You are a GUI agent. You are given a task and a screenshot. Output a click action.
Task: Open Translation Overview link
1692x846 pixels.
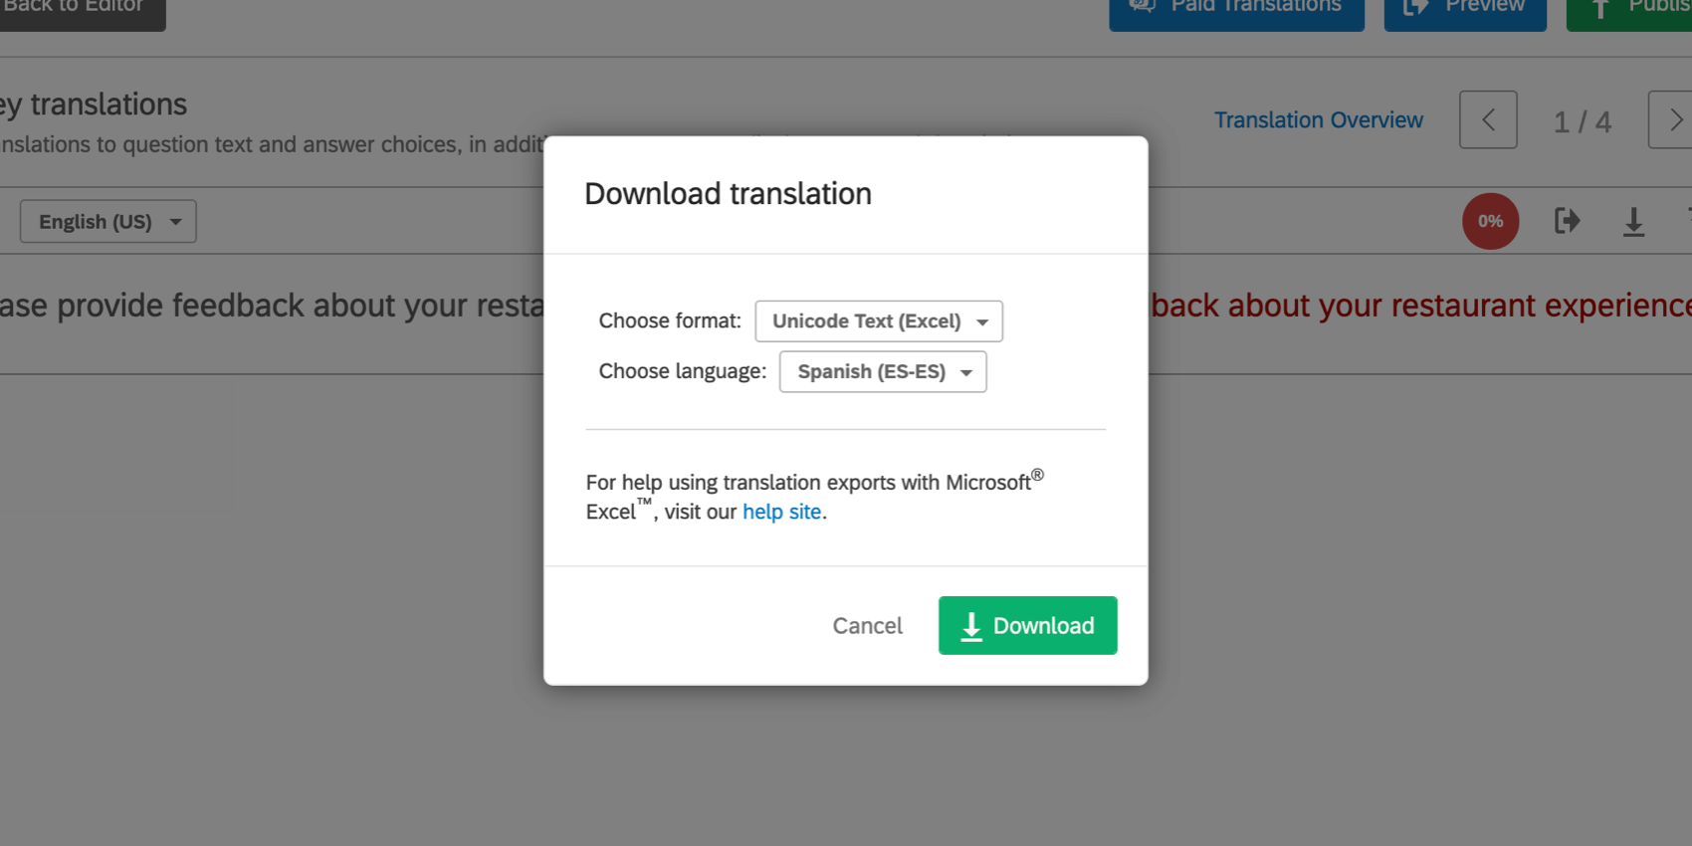tap(1318, 119)
